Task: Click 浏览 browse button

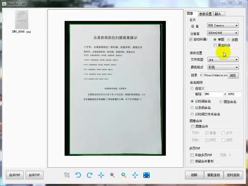Action: pyautogui.click(x=233, y=75)
